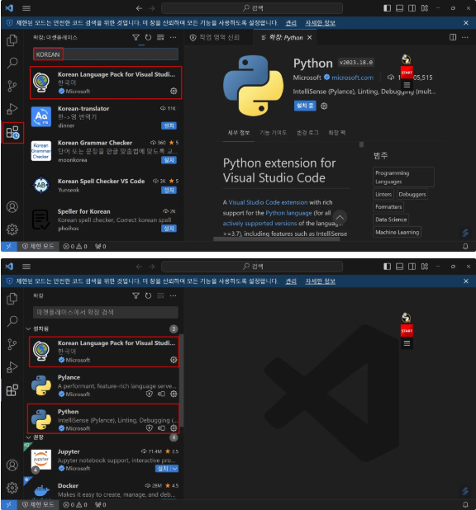The height and width of the screenshot is (510, 476).
Task: Open Extensions view icon in KOREAN search window
Action: (x=12, y=132)
